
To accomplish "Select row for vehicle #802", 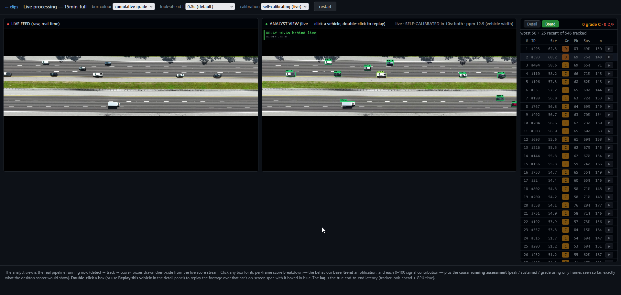I will click(x=569, y=189).
